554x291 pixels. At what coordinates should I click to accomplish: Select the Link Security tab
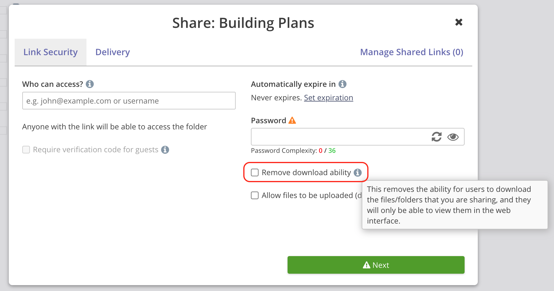point(50,52)
